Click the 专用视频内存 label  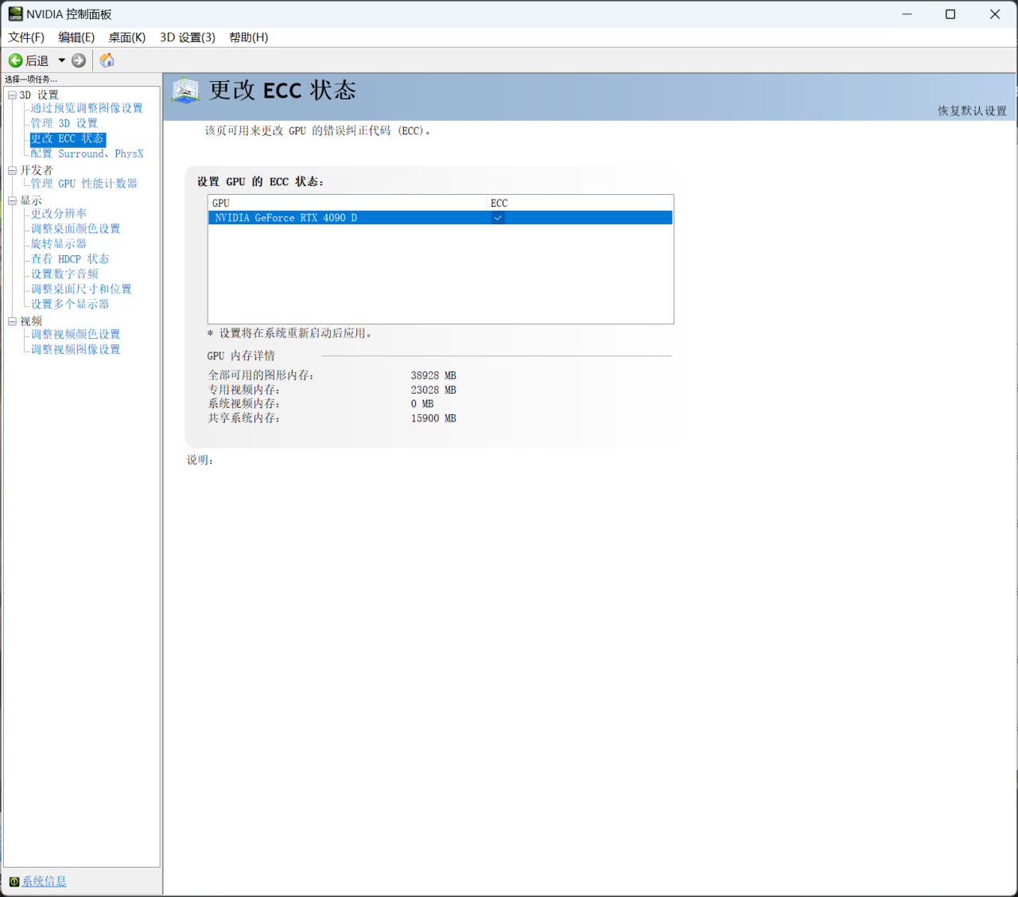(x=244, y=390)
